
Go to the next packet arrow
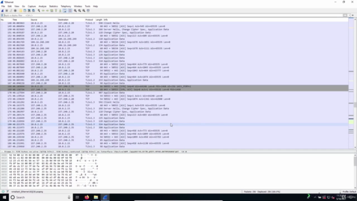click(x=47, y=11)
